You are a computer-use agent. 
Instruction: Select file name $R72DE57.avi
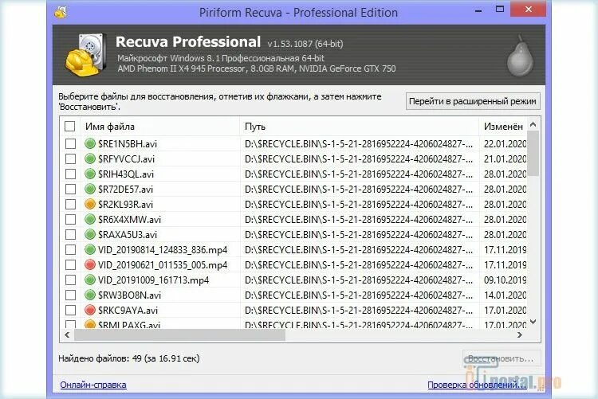tap(125, 190)
